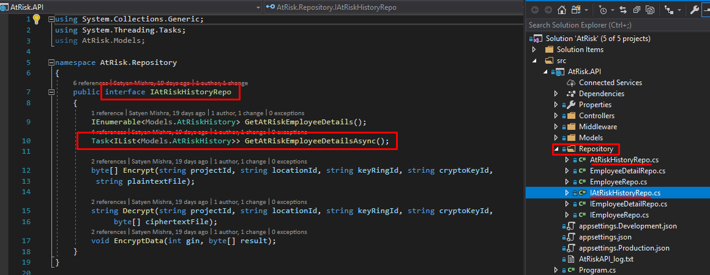Click the Collapse All icon
This screenshot has height=275, width=710.
[x=637, y=10]
